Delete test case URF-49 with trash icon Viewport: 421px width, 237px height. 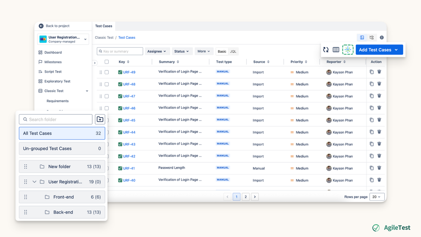(x=379, y=72)
